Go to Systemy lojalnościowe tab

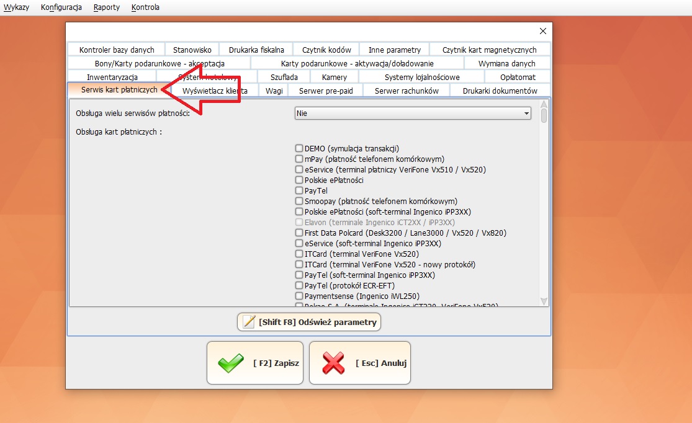coord(422,77)
